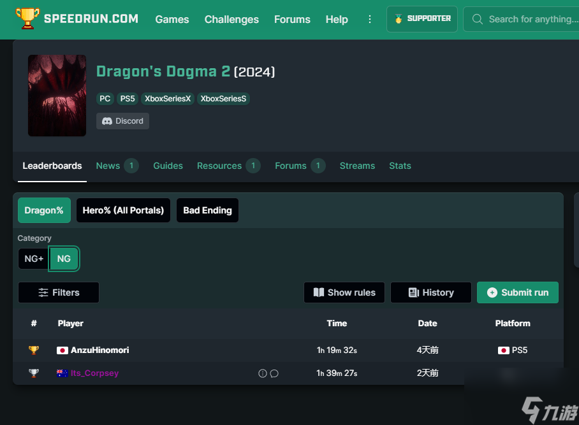Click the comment bubble on Its_Corpsey row
The width and height of the screenshot is (579, 425).
(274, 373)
